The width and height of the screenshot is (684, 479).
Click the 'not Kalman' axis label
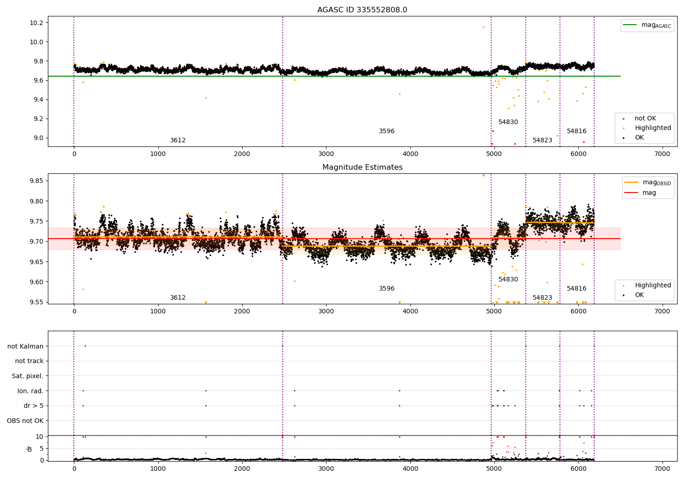pos(26,346)
